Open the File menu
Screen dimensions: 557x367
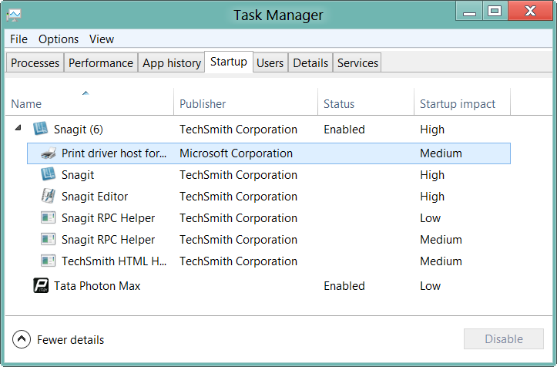tap(18, 39)
